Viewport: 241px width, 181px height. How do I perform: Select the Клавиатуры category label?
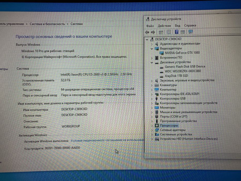(168, 85)
